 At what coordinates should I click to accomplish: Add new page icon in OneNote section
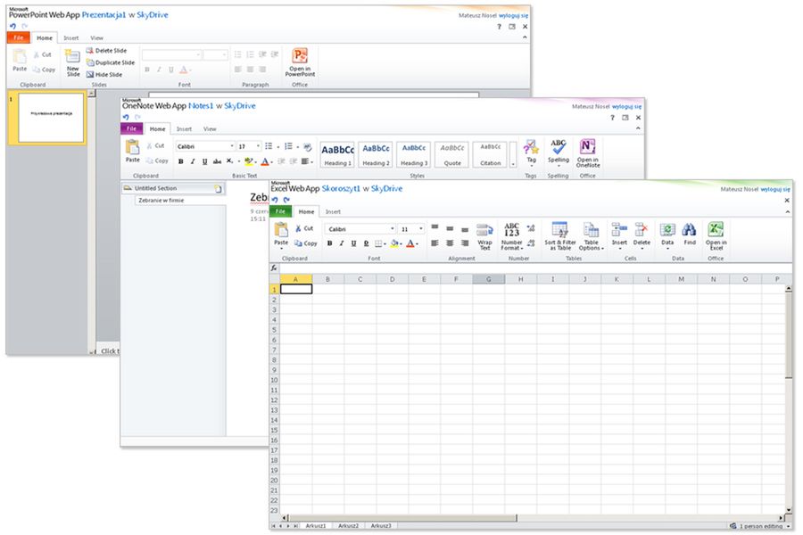point(219,189)
